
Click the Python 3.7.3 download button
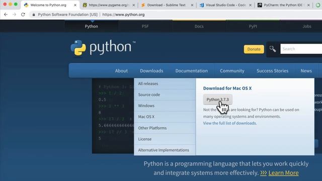217,100
